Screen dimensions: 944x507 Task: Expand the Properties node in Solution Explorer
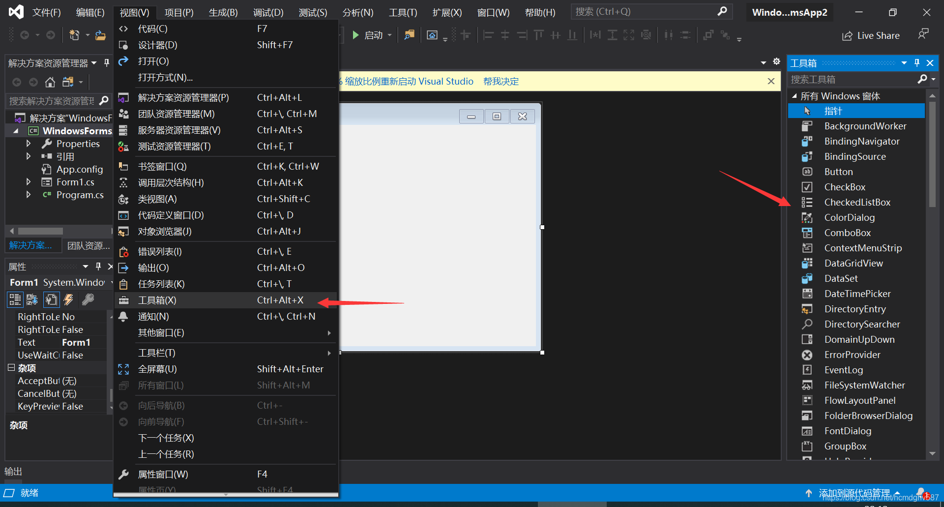(x=29, y=144)
